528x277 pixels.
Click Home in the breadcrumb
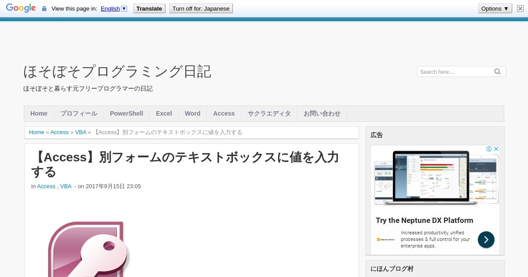pos(37,132)
